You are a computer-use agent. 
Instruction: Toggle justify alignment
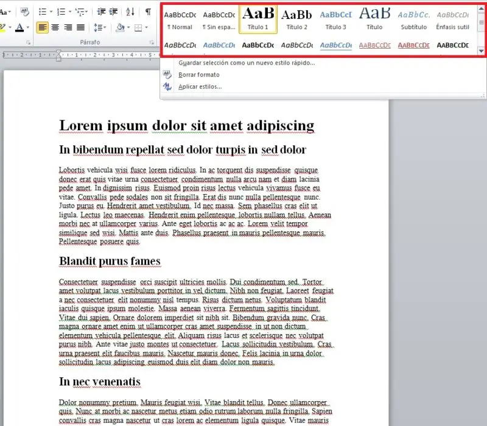pos(81,27)
